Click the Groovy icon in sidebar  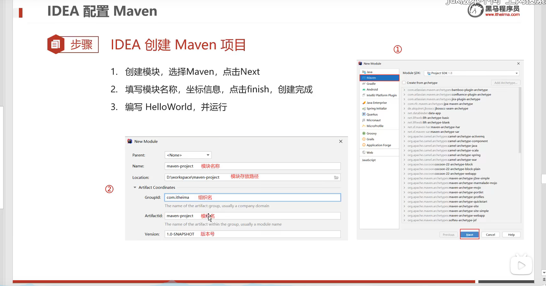click(364, 133)
